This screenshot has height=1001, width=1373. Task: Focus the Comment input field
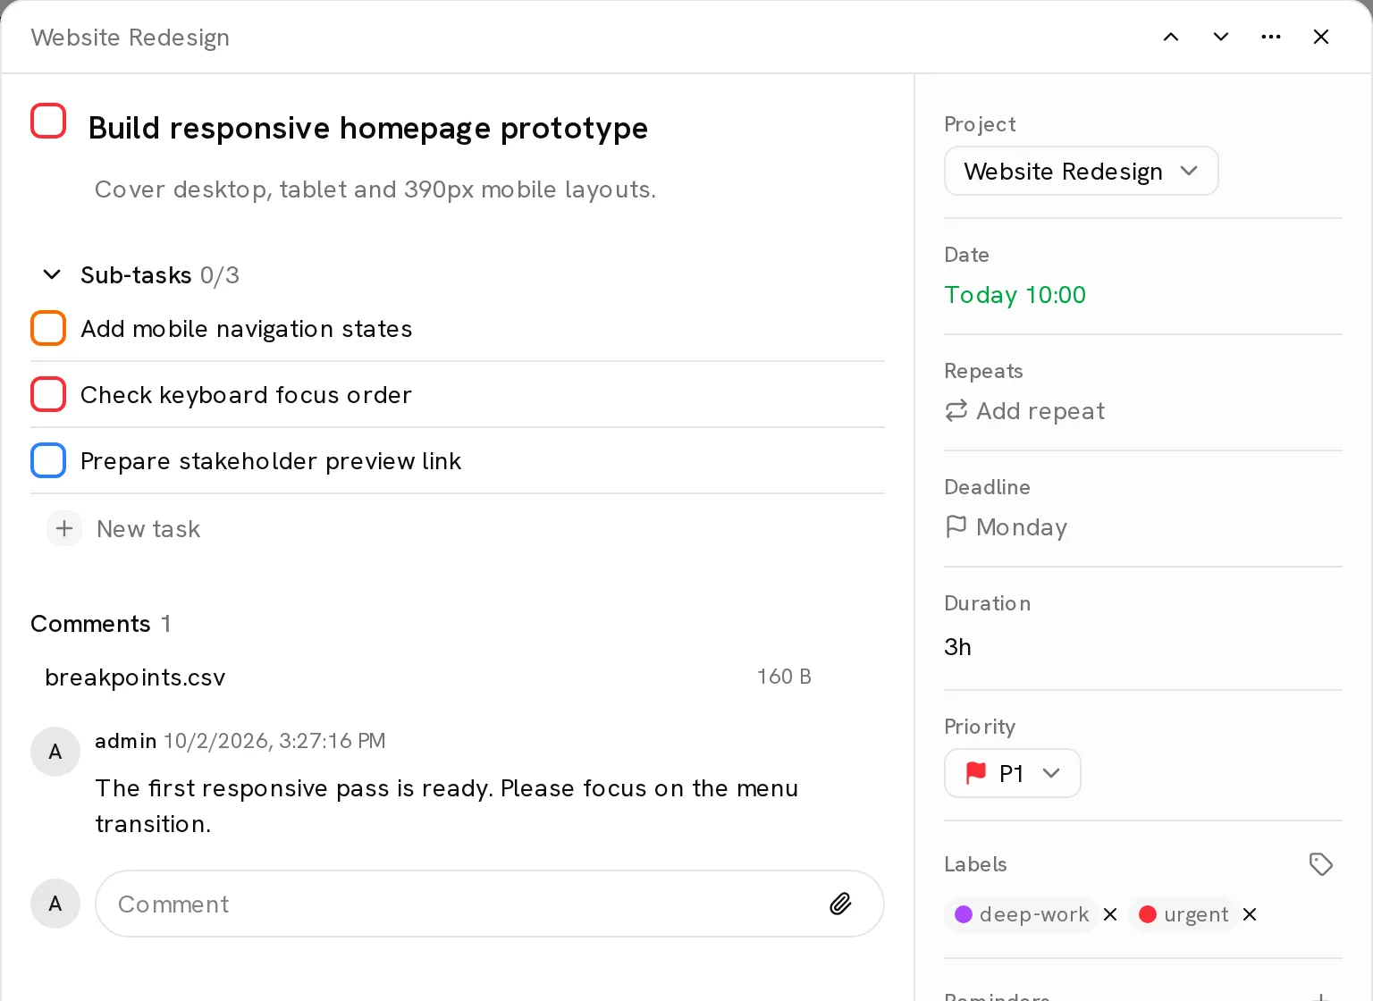coord(490,904)
